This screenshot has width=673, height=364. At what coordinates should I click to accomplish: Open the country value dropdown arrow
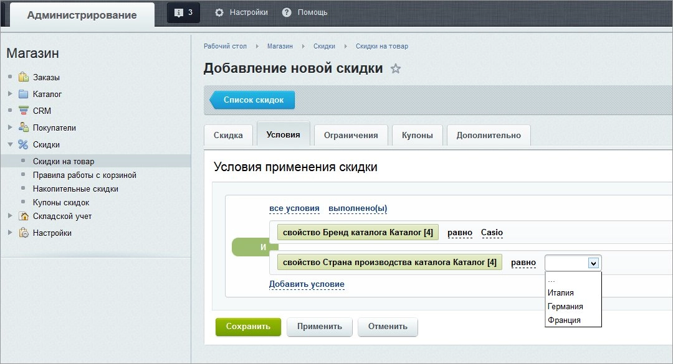(x=593, y=263)
